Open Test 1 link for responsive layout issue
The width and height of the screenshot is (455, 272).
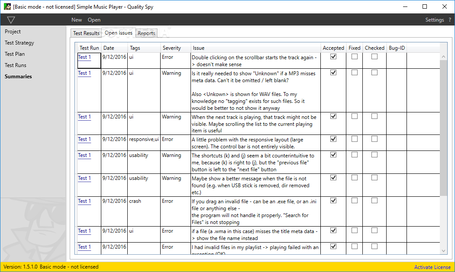(84, 139)
